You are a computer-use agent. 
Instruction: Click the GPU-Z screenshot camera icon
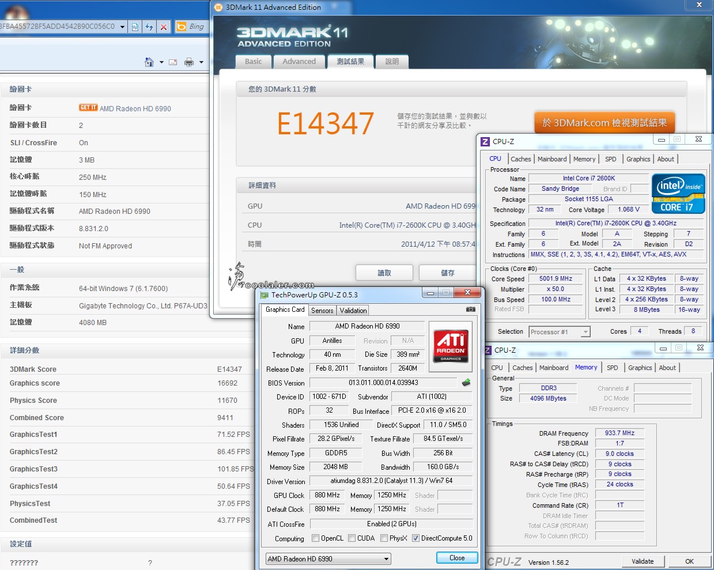click(x=471, y=309)
